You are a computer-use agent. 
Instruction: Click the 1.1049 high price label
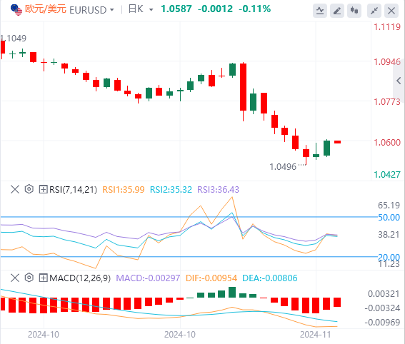[x=14, y=39]
